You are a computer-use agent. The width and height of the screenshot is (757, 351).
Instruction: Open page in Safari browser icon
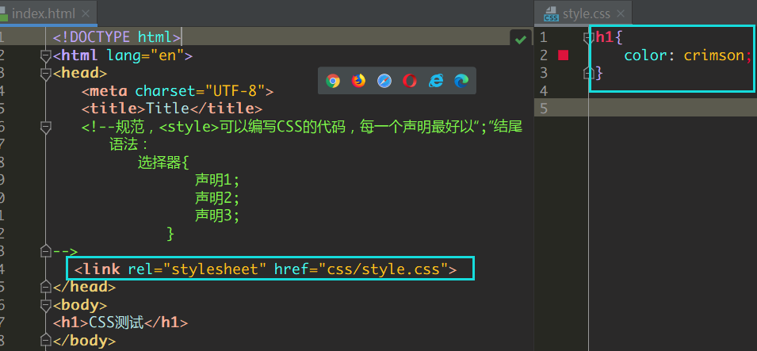[384, 81]
